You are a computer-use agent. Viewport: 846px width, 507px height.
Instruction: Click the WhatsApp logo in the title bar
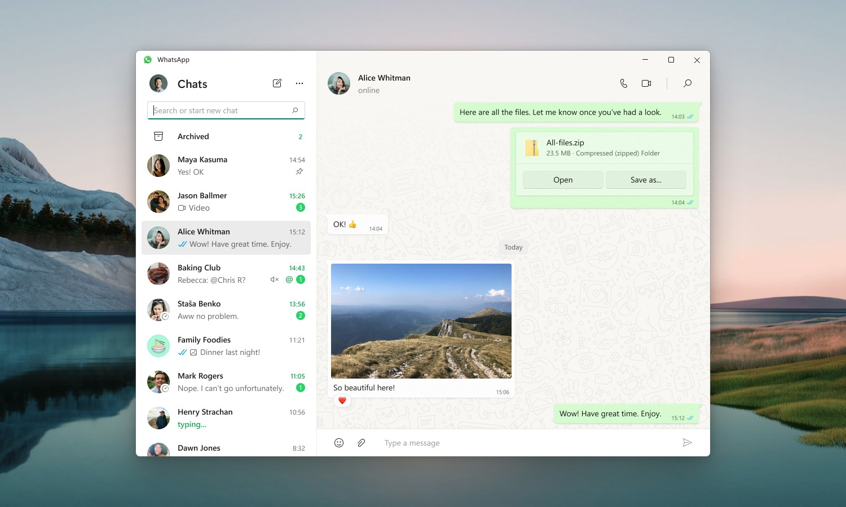(147, 60)
